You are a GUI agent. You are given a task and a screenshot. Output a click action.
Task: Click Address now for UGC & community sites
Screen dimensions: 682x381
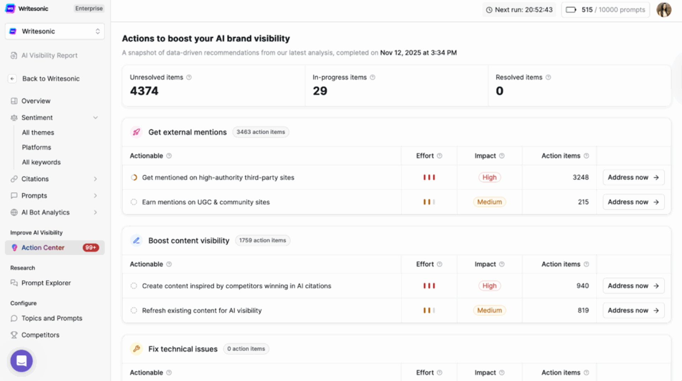coord(633,202)
